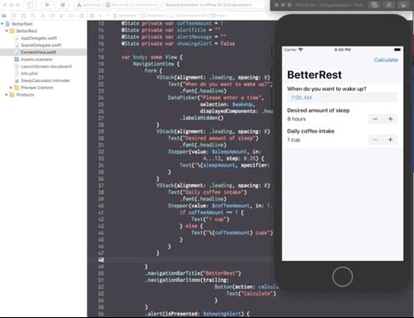
Task: Click the line 42 code 'Text("1 cup")'
Action: point(210,219)
